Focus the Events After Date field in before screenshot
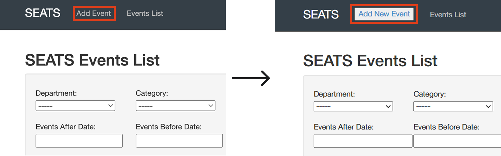The image size is (501, 156). point(79,141)
